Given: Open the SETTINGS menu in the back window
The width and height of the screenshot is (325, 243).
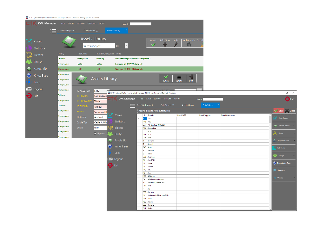Looking at the screenshot, I should 81,24.
